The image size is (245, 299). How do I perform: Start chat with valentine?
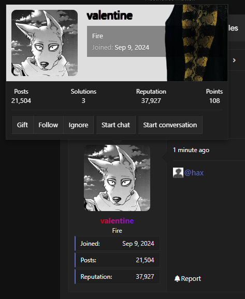116,125
